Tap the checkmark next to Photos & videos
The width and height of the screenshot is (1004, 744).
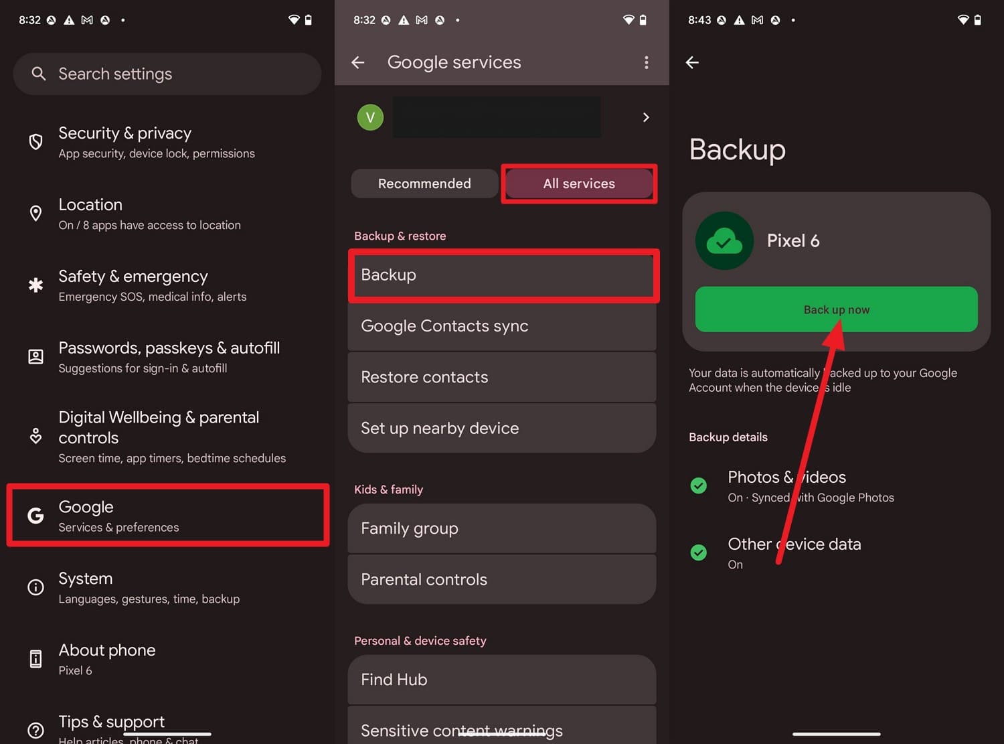[x=699, y=486]
